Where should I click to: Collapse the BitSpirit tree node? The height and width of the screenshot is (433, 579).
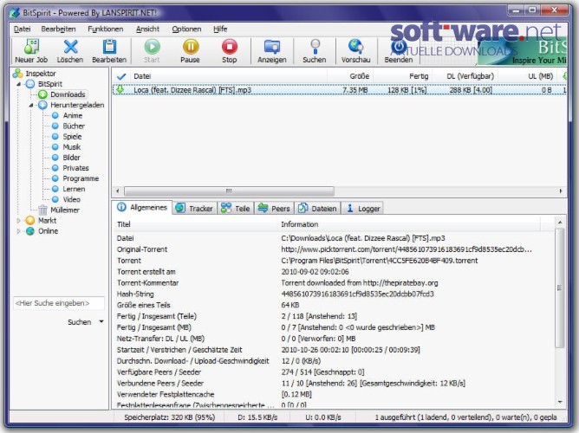(18, 84)
